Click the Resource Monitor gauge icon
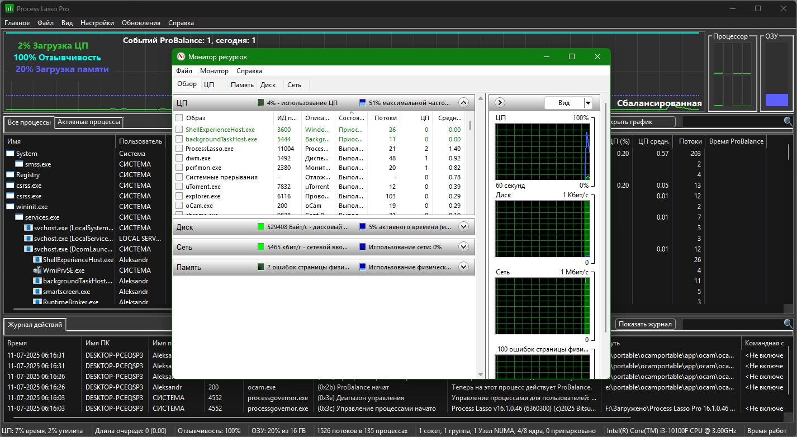797x437 pixels. pos(181,56)
